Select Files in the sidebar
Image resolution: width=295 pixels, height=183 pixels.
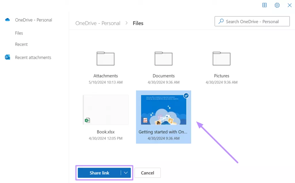[19, 33]
